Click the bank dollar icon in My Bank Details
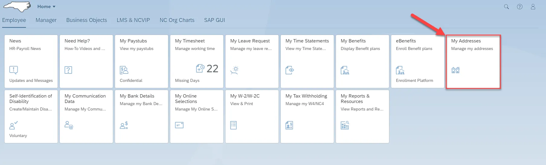Screen dimensions: 546x165 [x=124, y=125]
